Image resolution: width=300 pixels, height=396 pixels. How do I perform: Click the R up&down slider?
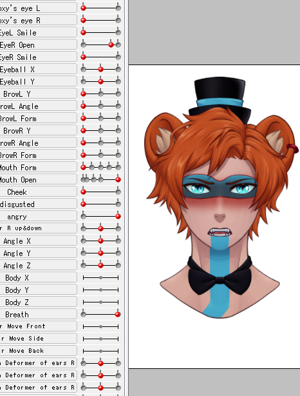coord(100,228)
